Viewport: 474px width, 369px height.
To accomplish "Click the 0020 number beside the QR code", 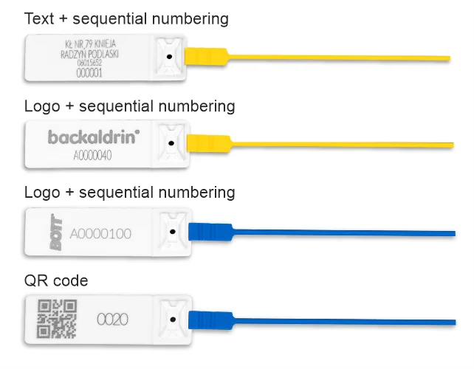I will pos(112,320).
